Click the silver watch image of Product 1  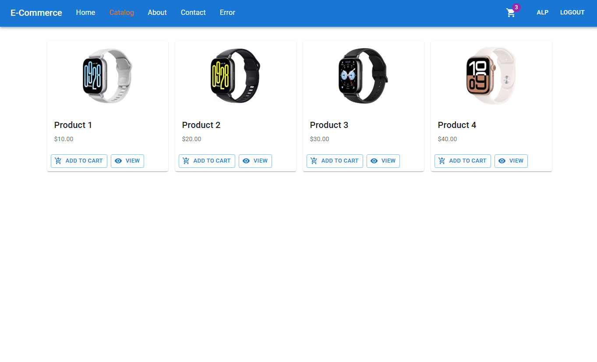(x=108, y=76)
